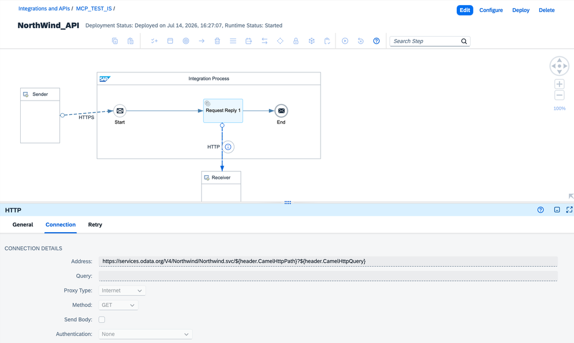Image resolution: width=574 pixels, height=343 pixels.
Task: Click the magnifier icon in Search Step
Action: coord(464,41)
